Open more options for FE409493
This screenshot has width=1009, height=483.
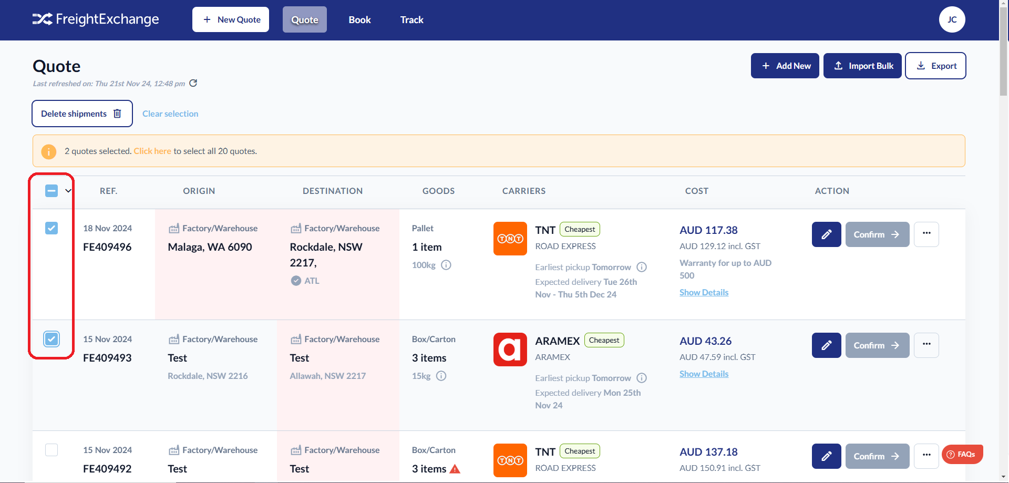(926, 345)
